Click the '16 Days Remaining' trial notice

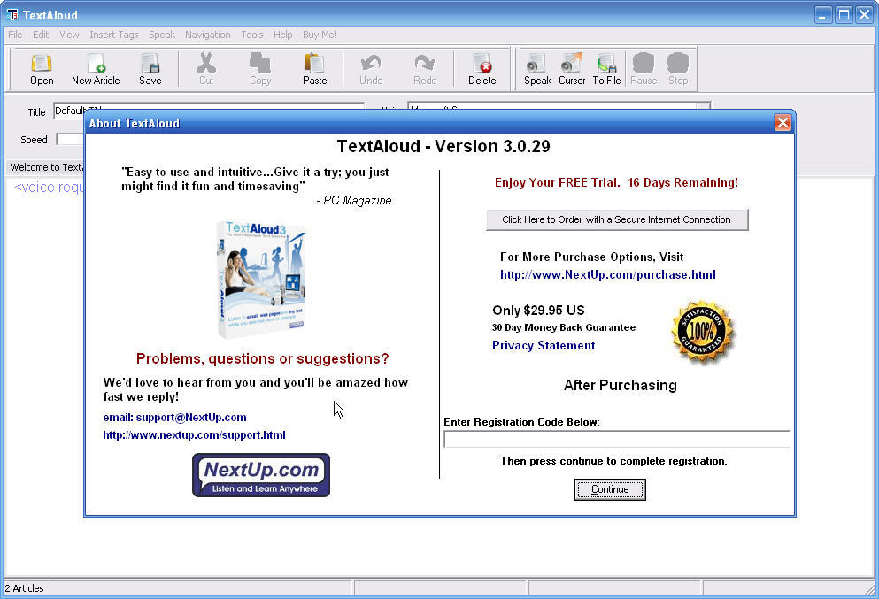682,182
